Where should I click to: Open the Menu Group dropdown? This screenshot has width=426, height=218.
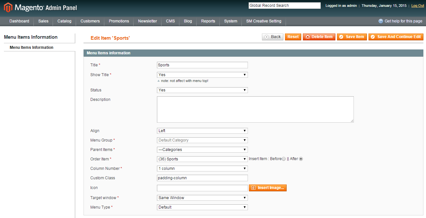click(202, 140)
